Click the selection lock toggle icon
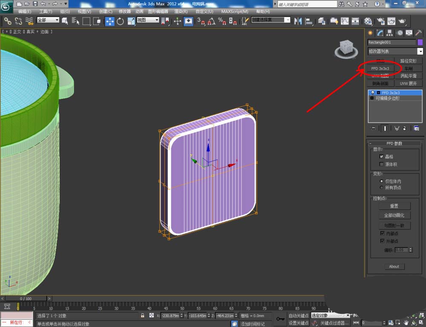The height and width of the screenshot is (327, 426). pos(143,316)
